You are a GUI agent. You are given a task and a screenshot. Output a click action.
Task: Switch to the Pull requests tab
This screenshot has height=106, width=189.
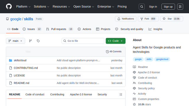coord(60,29)
